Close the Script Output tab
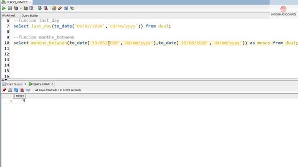298x167 pixels. point(25,84)
